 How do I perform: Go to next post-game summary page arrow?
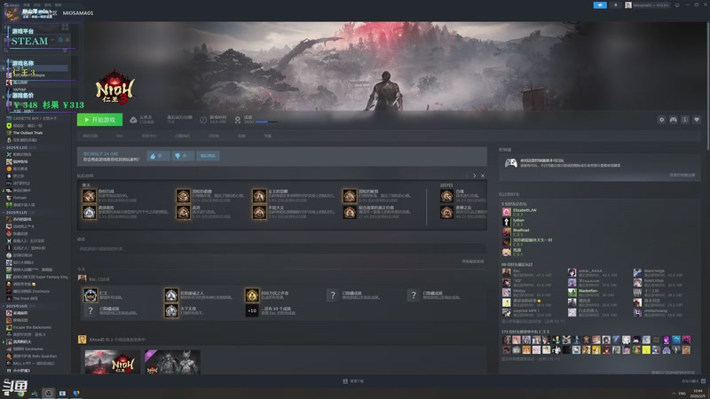[x=475, y=176]
